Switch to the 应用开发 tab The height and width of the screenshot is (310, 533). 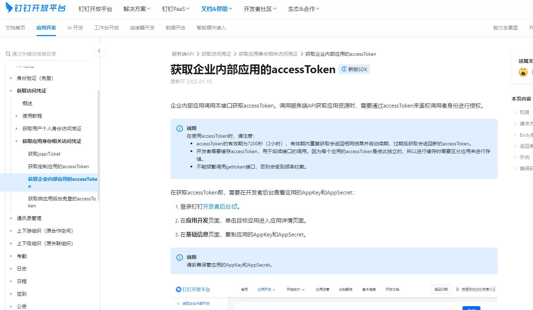pos(46,28)
